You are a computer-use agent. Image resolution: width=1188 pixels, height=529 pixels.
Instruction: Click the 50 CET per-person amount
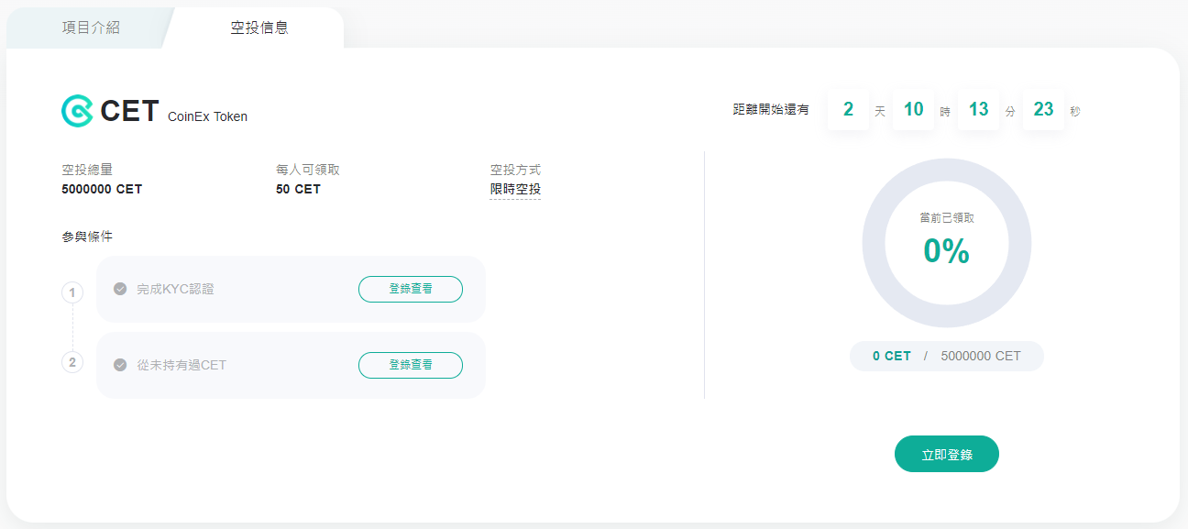(298, 190)
